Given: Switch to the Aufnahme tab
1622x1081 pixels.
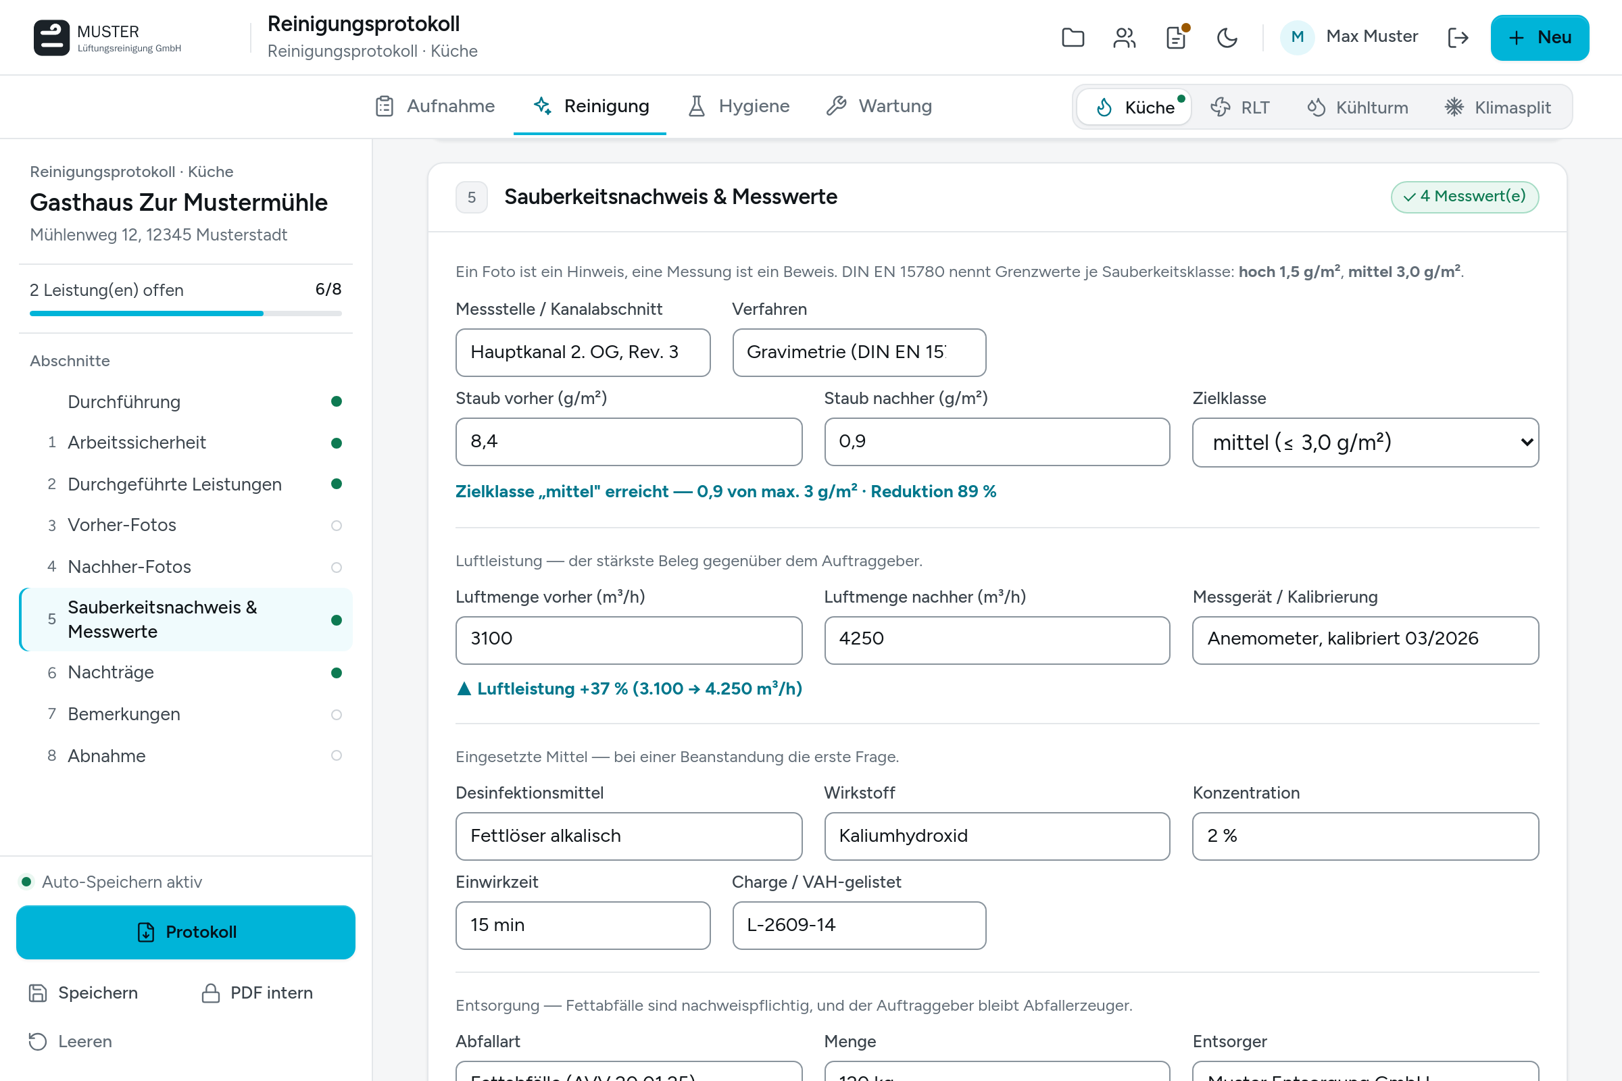Looking at the screenshot, I should click(435, 106).
